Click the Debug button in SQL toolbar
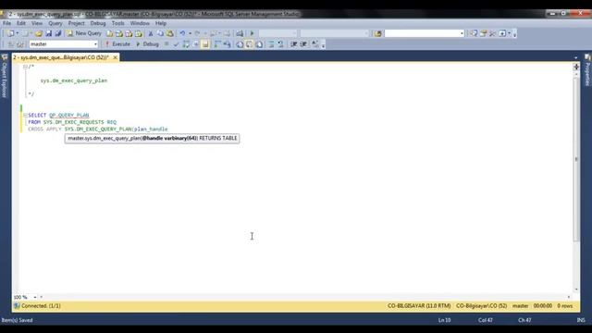Viewport: 592px width, 333px height. pyautogui.click(x=147, y=44)
